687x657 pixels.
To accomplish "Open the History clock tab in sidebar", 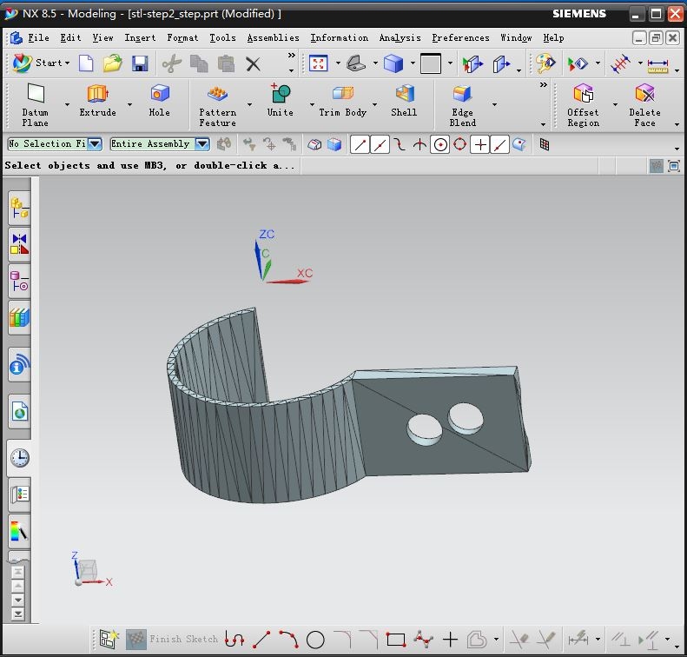I will point(19,458).
